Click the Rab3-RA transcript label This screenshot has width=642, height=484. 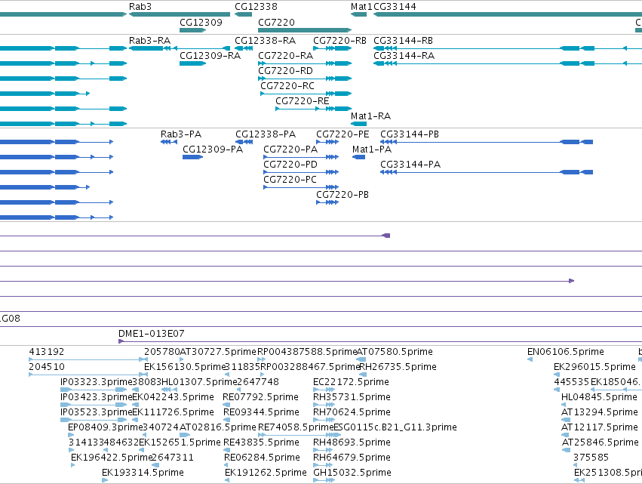click(x=150, y=41)
